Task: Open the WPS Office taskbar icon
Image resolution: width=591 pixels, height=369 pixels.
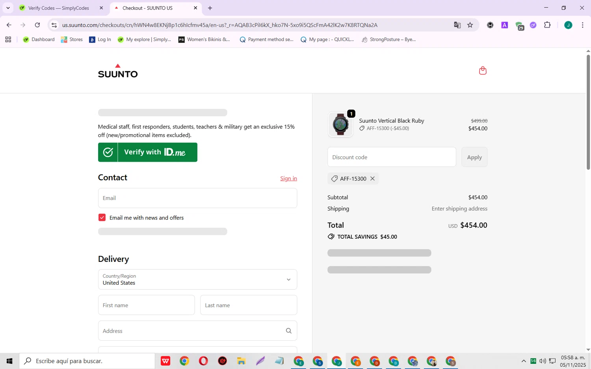Action: click(165, 361)
